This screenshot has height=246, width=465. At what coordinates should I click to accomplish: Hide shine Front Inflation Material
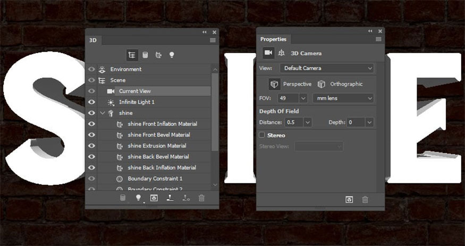click(x=91, y=124)
